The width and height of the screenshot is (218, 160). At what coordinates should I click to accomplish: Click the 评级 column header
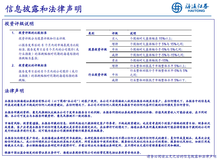pyautogui.click(x=115, y=33)
